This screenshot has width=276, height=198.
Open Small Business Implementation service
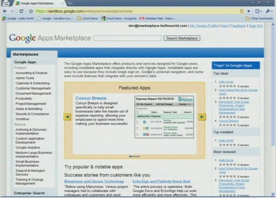[27, 164]
